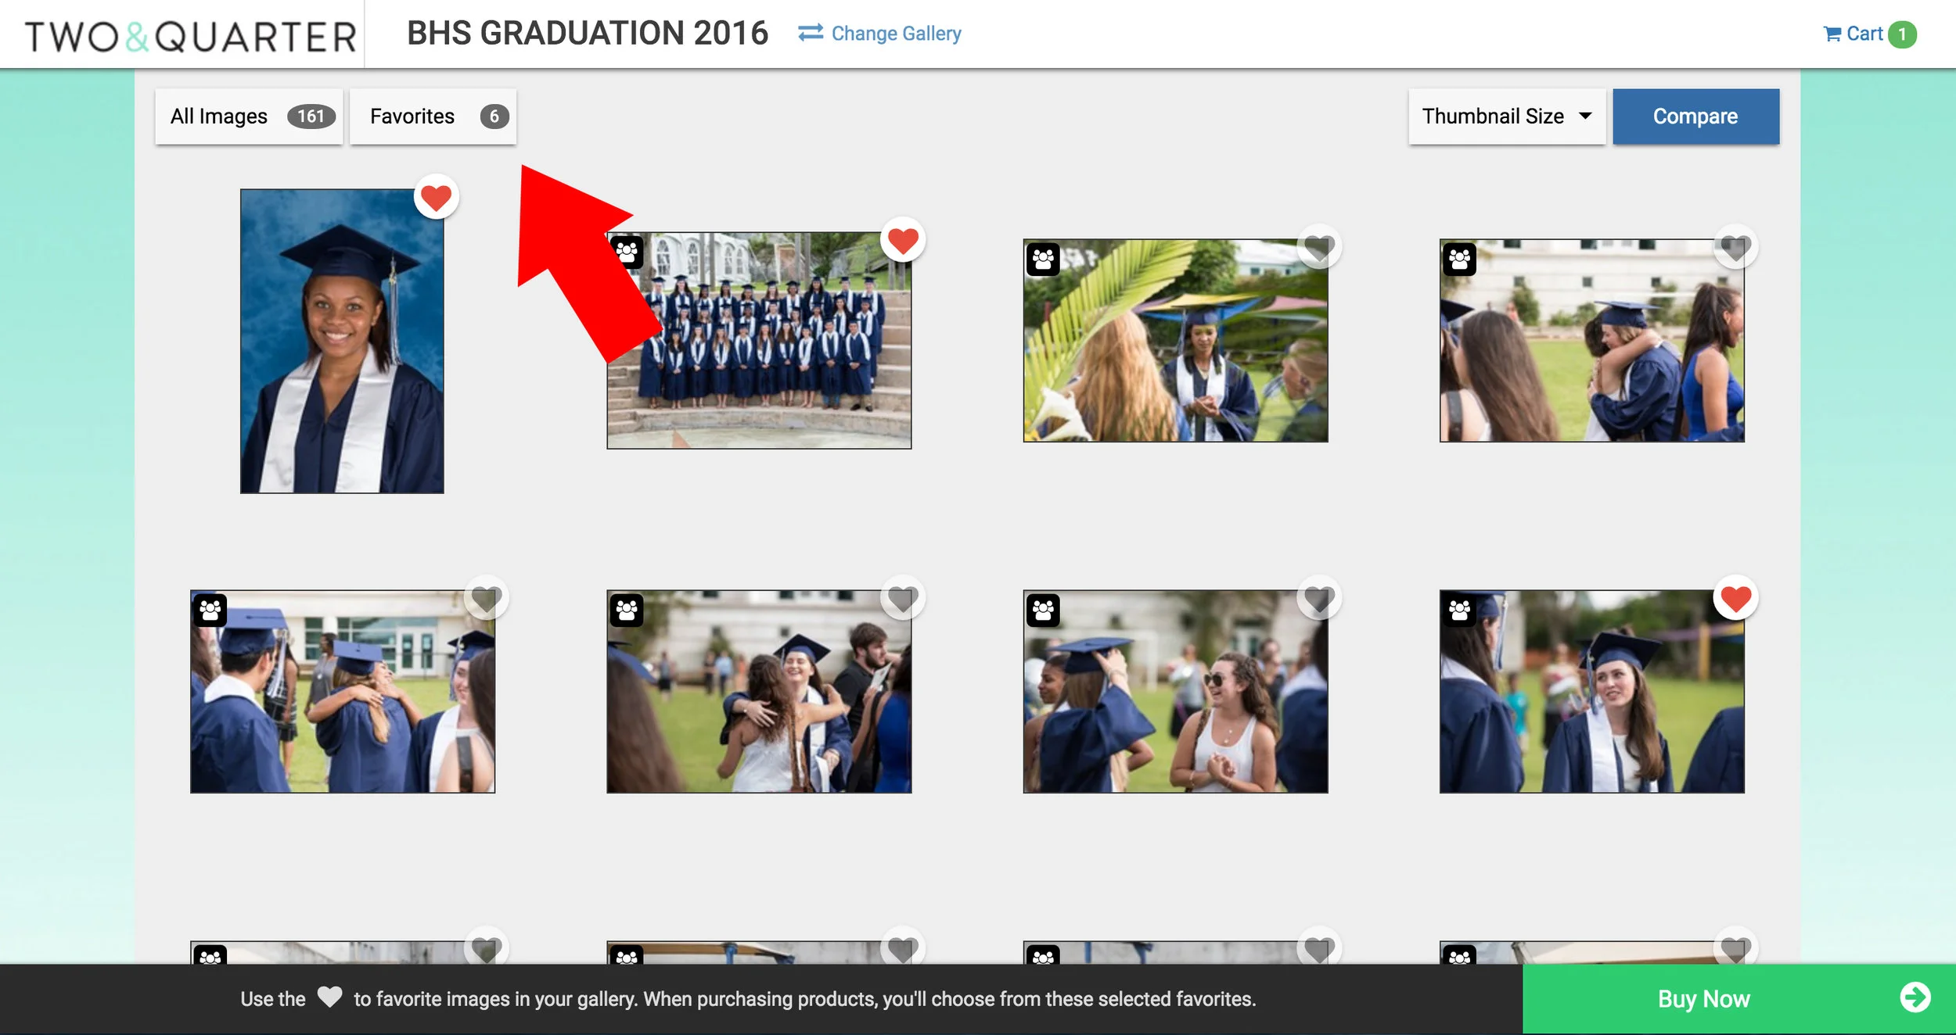
Task: Unfavorite the graduate portrait photo
Action: (x=436, y=197)
